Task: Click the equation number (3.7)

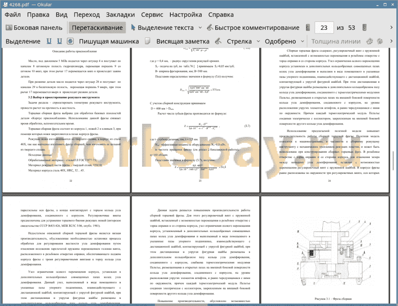Action: (x=247, y=126)
